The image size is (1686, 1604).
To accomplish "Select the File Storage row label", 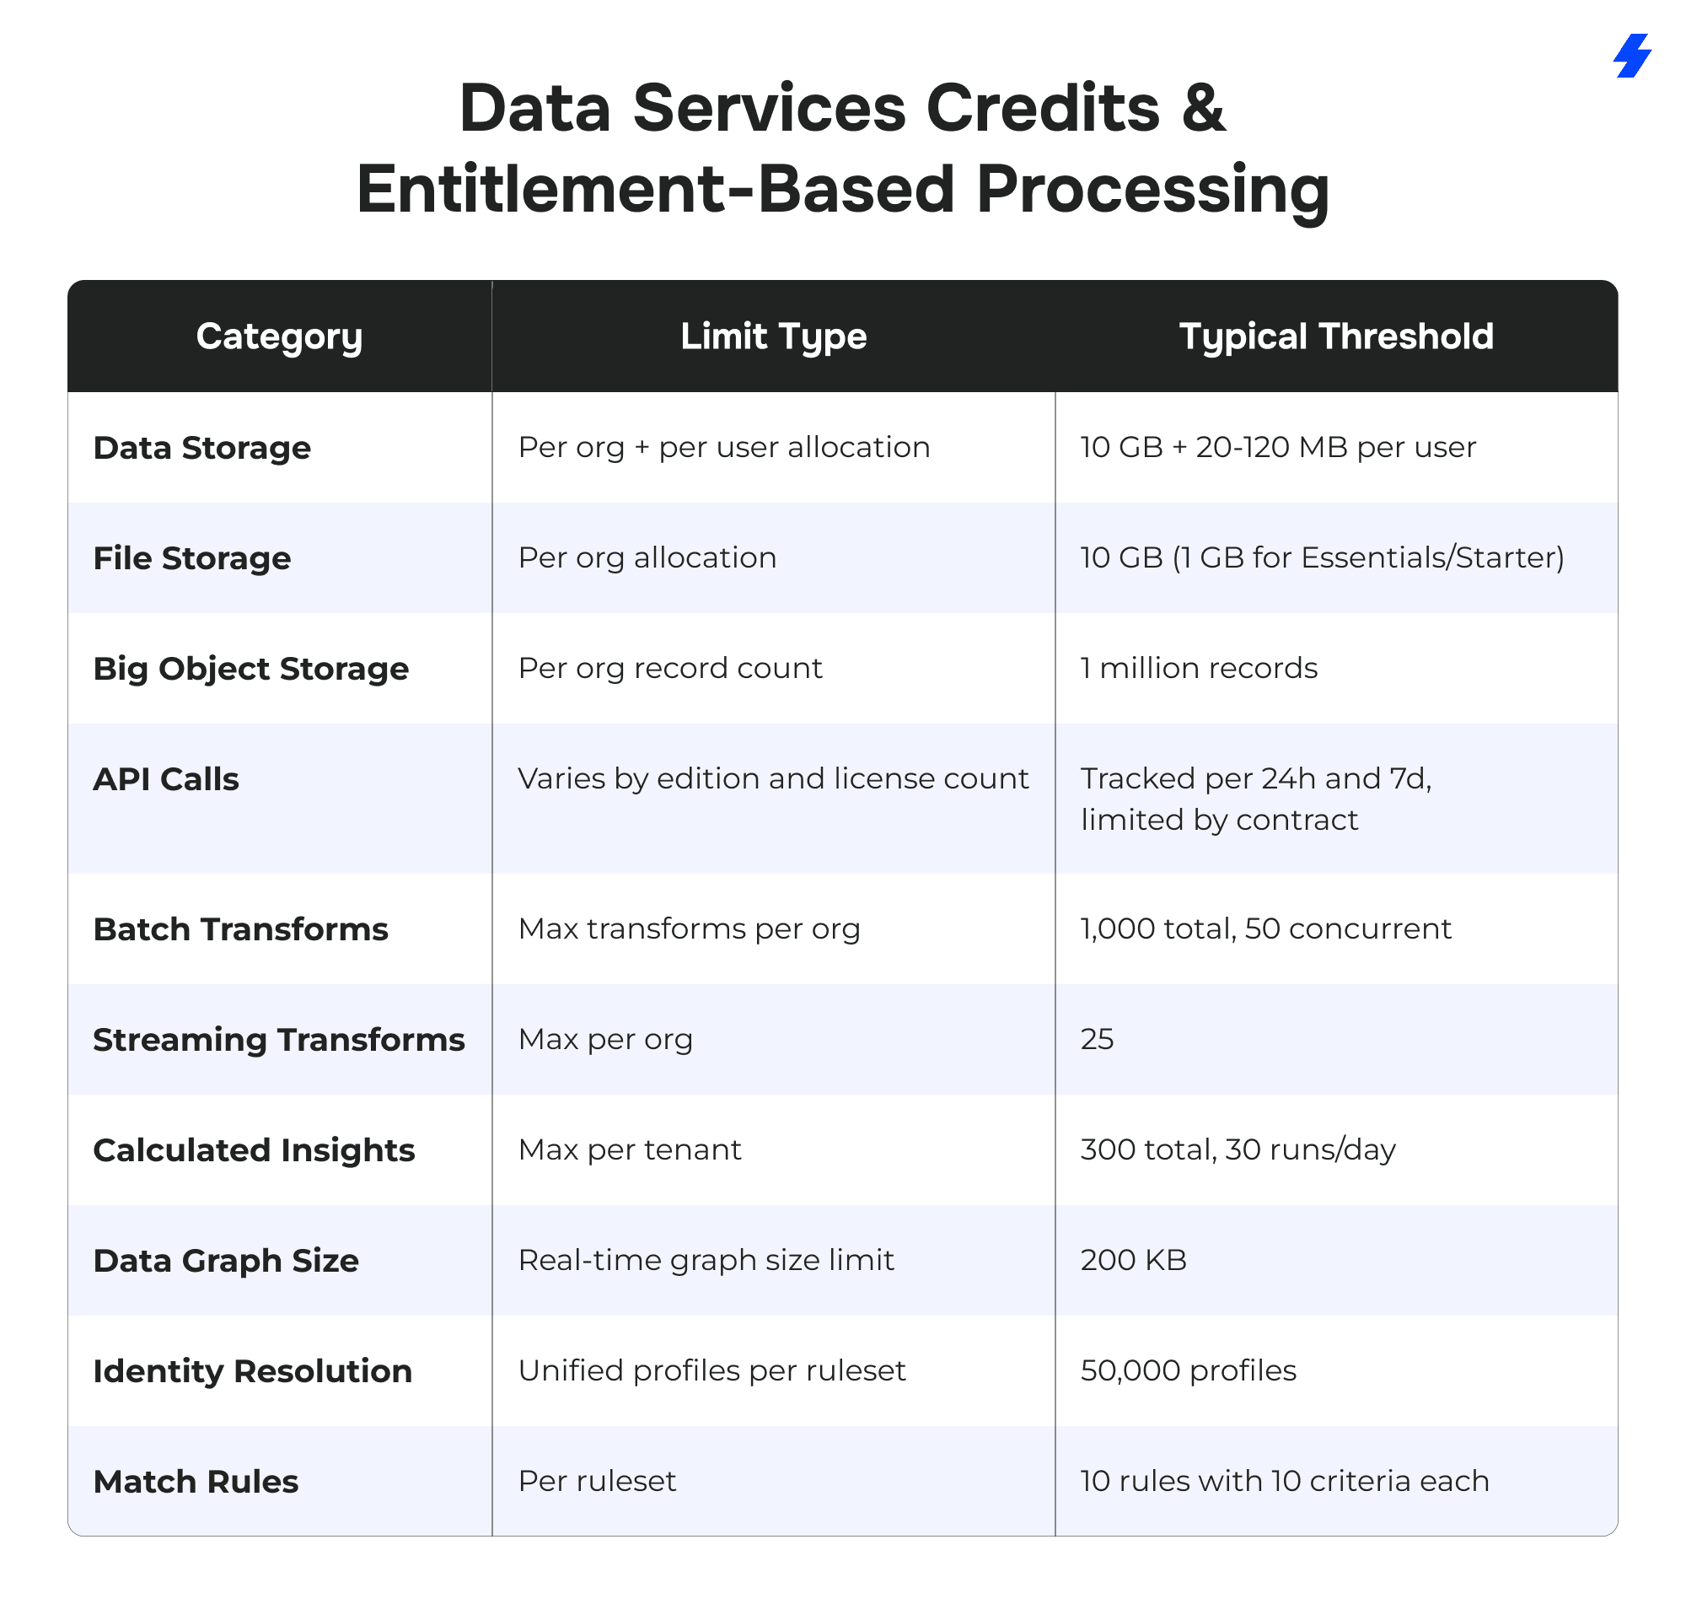I will click(x=191, y=557).
